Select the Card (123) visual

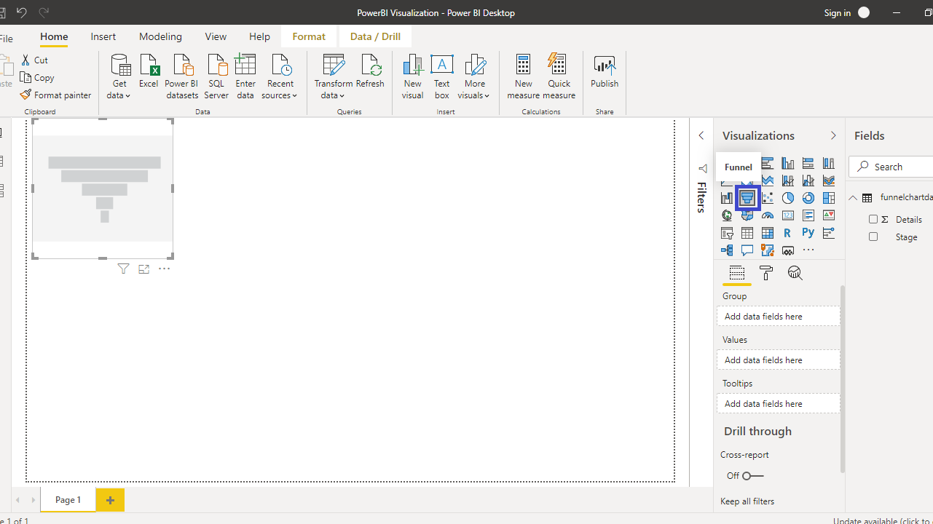(788, 215)
